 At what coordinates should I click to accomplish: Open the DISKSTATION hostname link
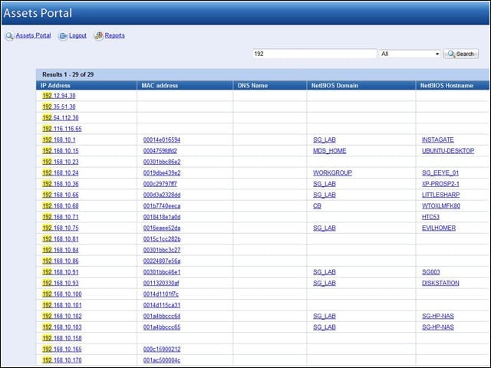440,283
